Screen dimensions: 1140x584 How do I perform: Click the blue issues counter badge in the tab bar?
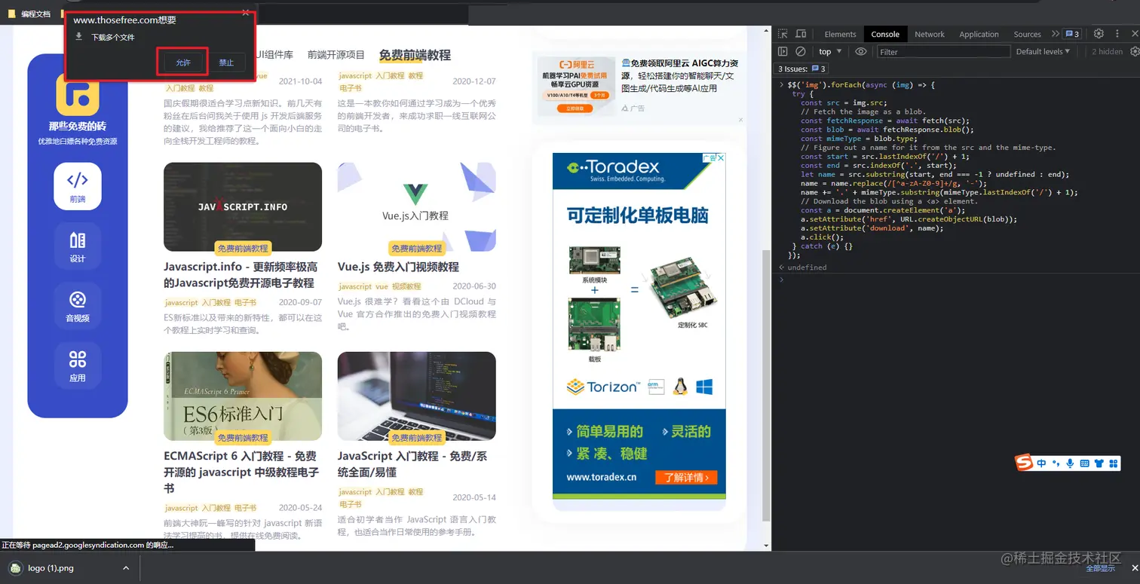point(1072,34)
